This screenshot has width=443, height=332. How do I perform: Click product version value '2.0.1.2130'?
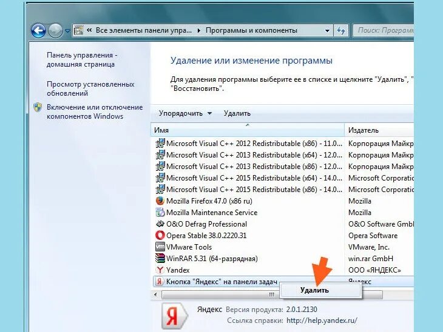302,310
